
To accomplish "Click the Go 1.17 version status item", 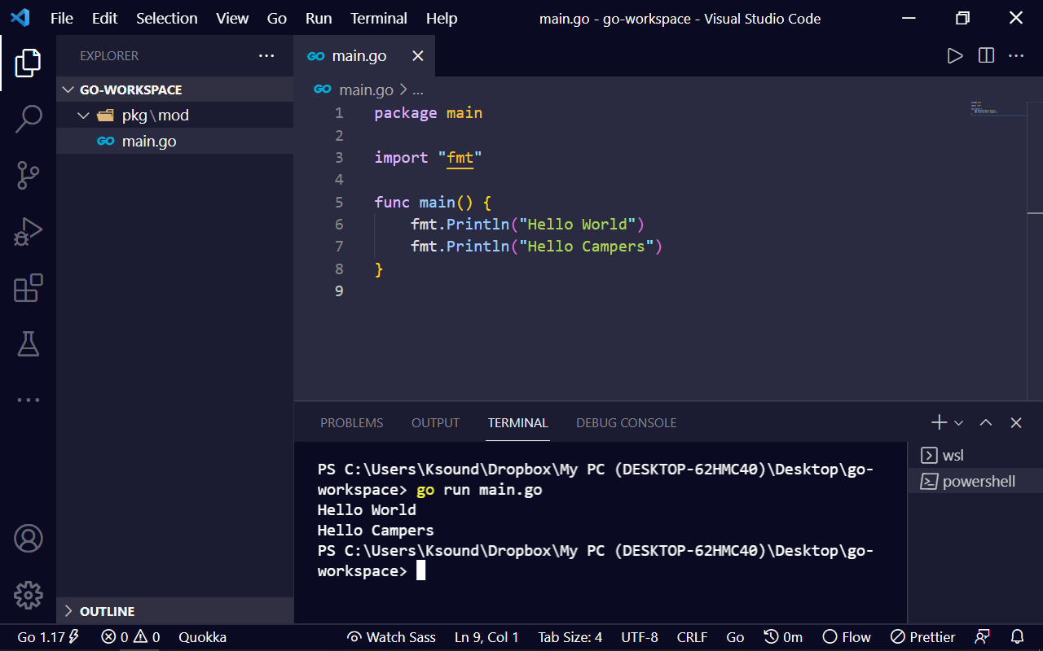I will [x=47, y=637].
